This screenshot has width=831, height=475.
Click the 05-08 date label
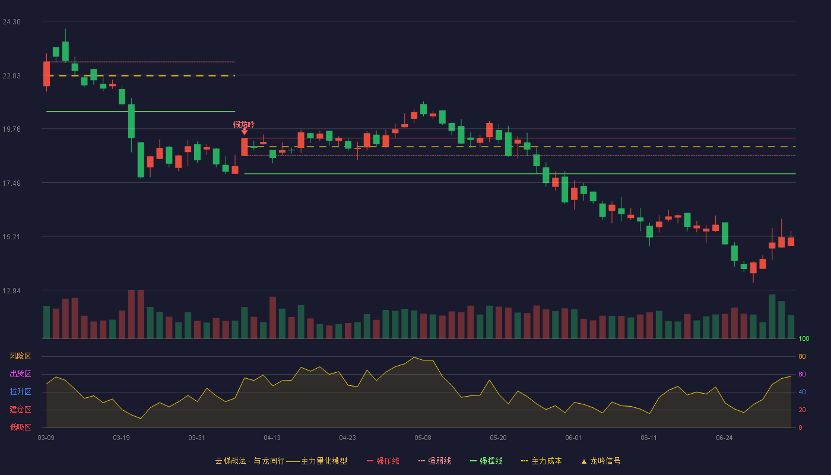tap(423, 438)
